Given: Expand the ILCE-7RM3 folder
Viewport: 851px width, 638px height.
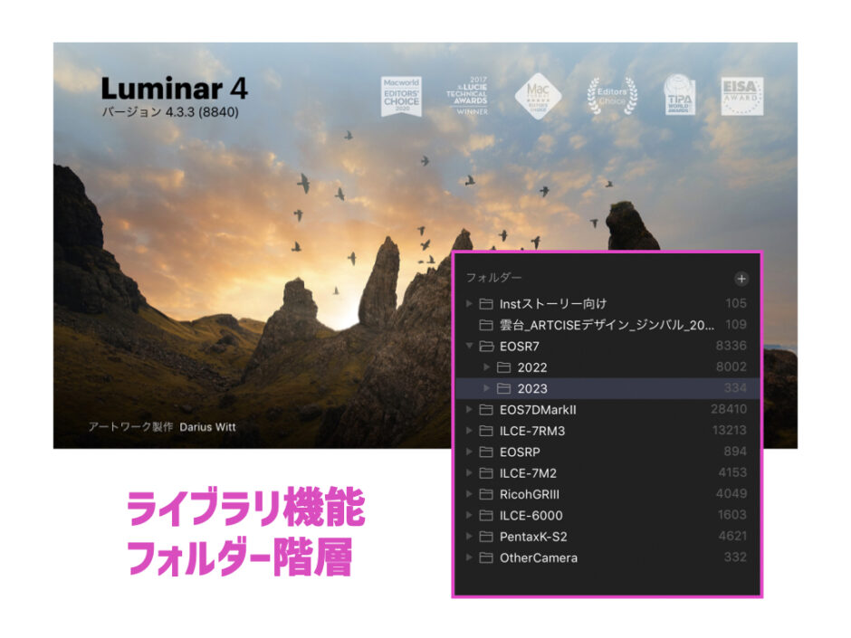Looking at the screenshot, I should [469, 431].
